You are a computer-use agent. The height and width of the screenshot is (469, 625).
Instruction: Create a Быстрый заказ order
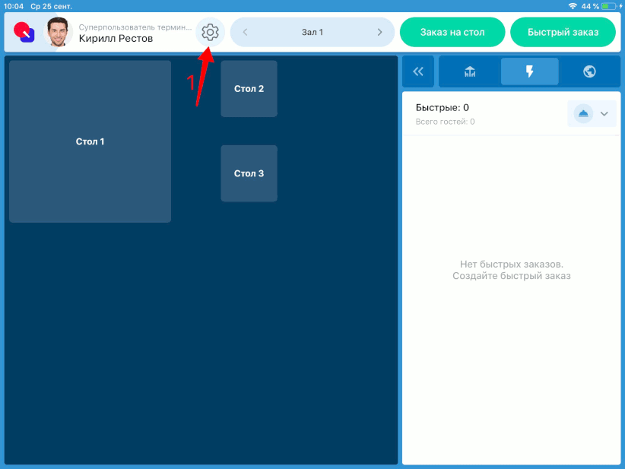tap(563, 32)
